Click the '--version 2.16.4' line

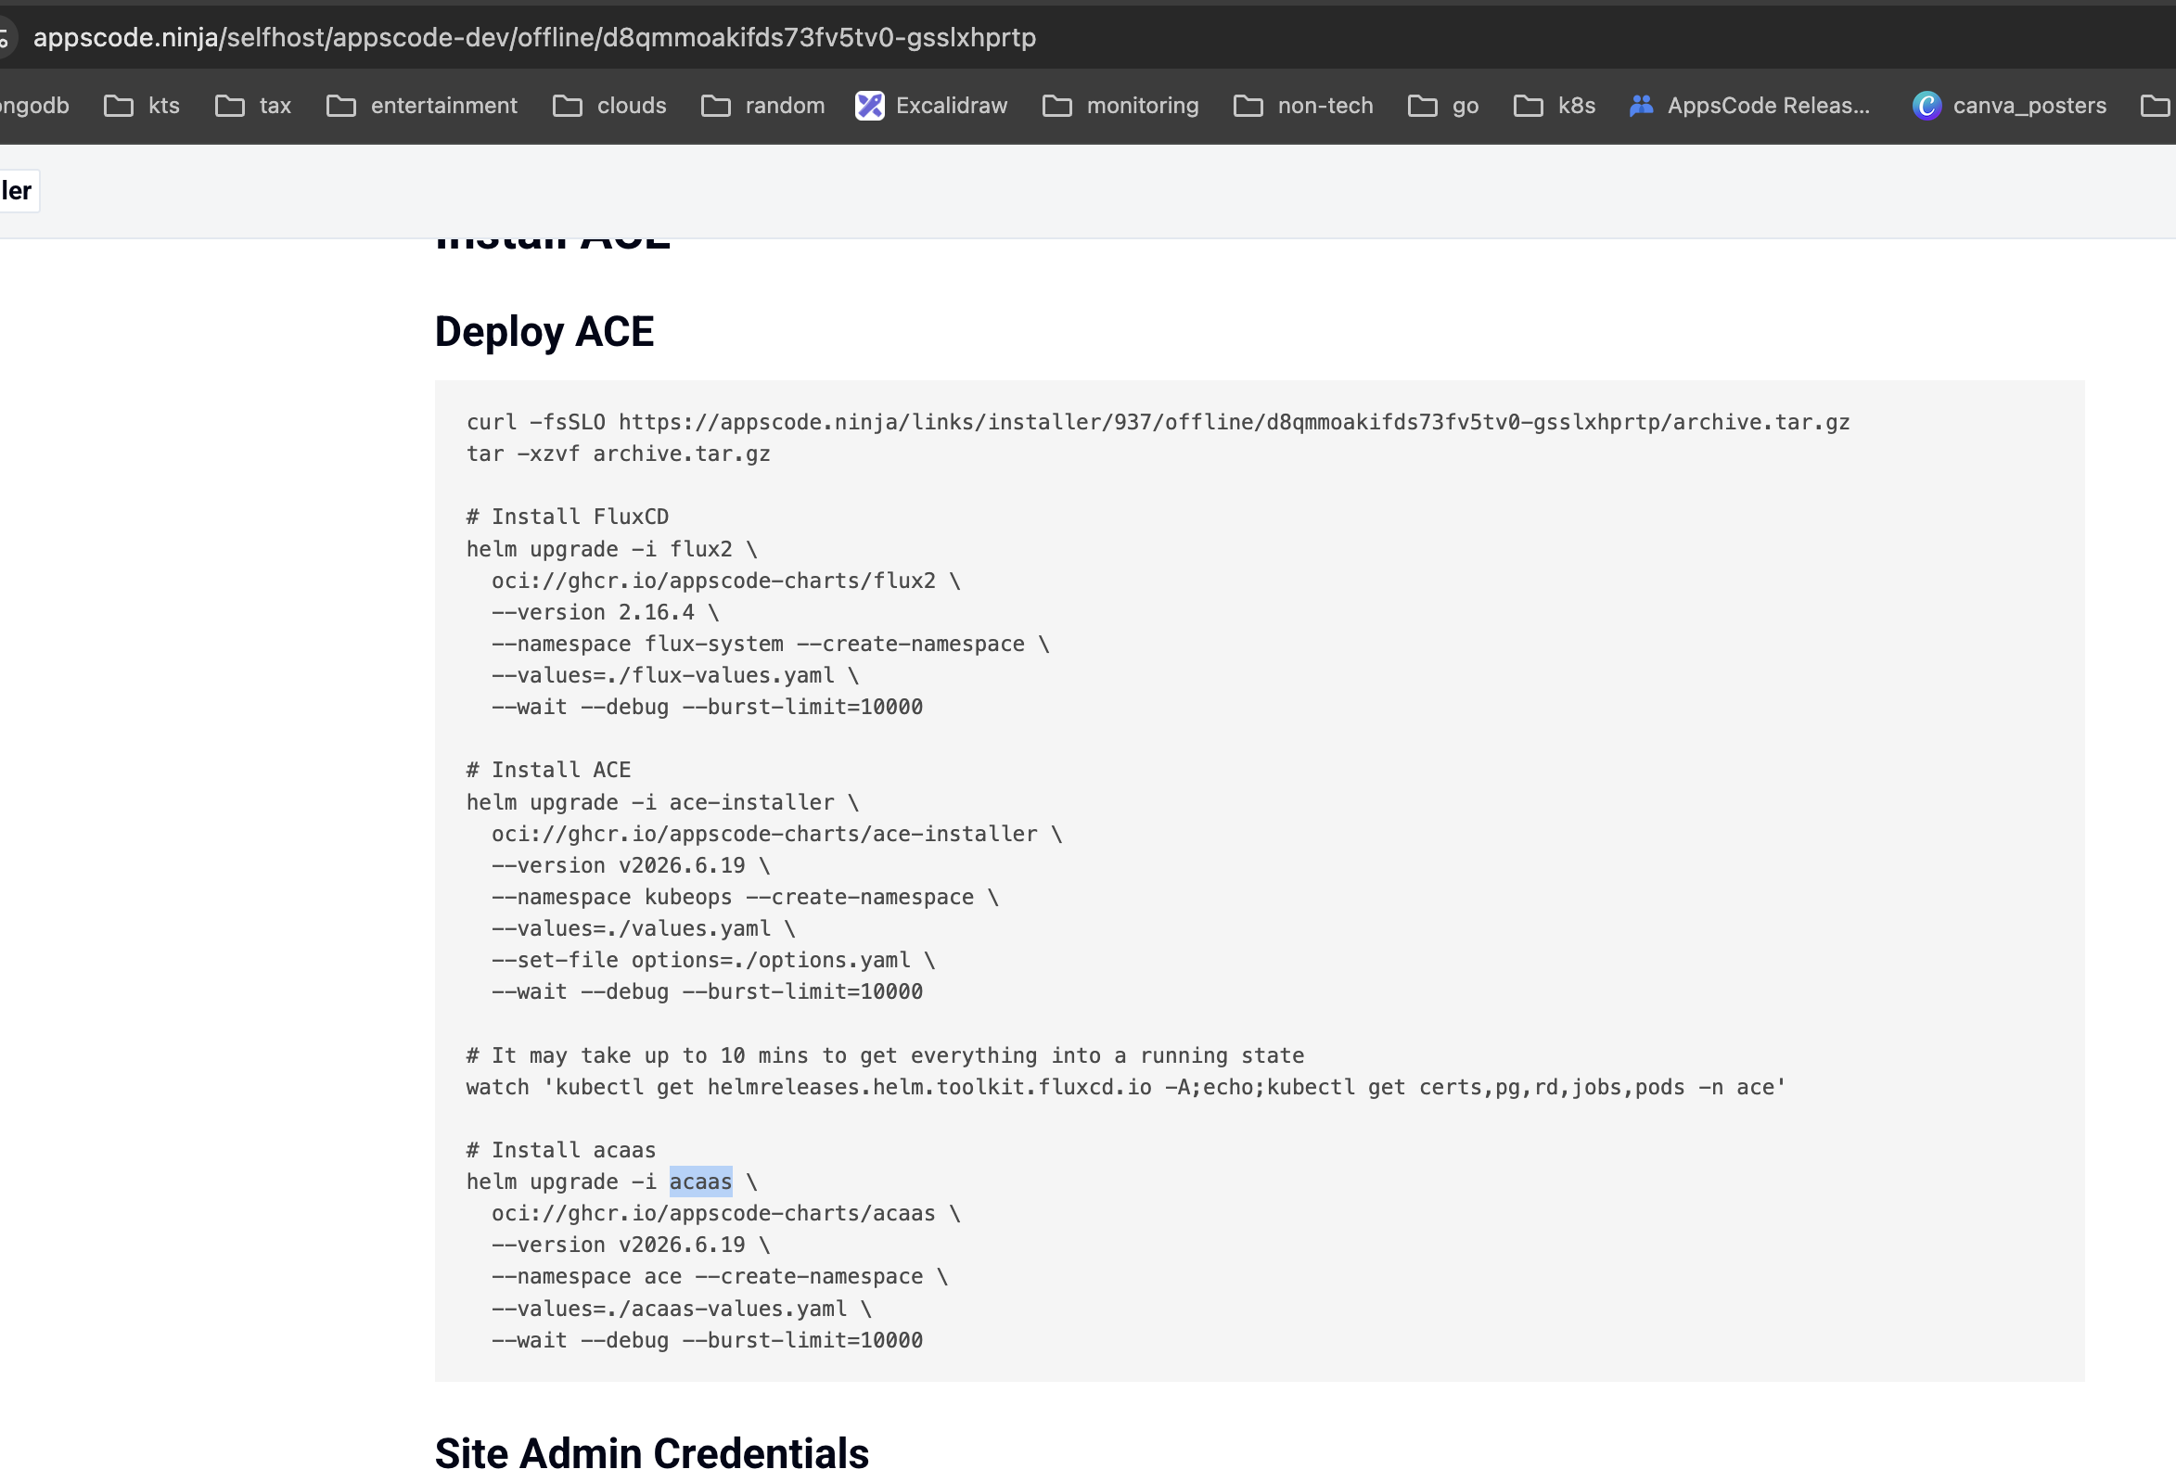pyautogui.click(x=605, y=612)
